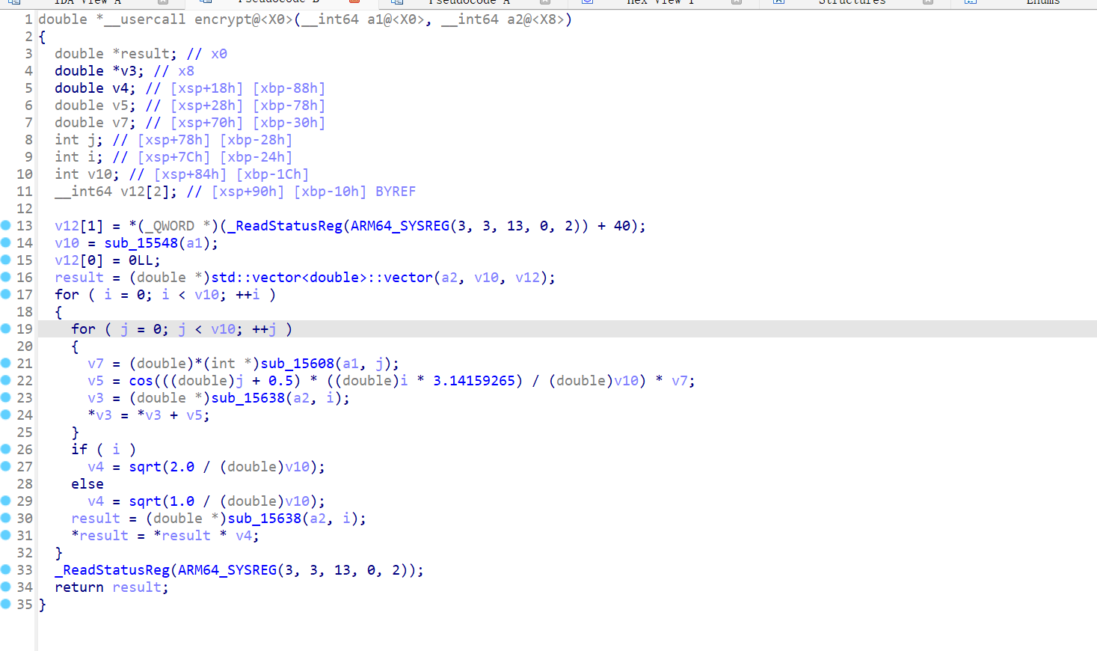Click _ReadStatusReg on line 13
The width and height of the screenshot is (1097, 651).
[x=285, y=226]
